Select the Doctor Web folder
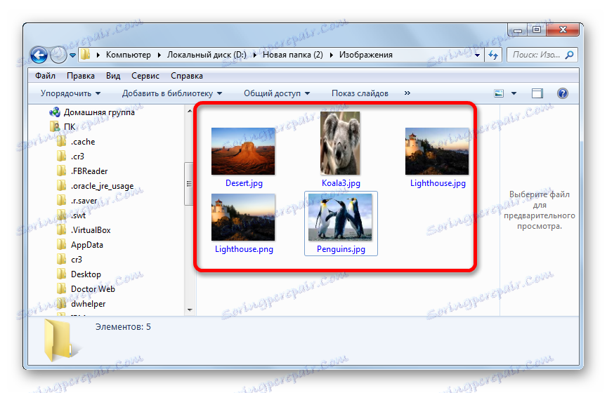 tap(93, 289)
